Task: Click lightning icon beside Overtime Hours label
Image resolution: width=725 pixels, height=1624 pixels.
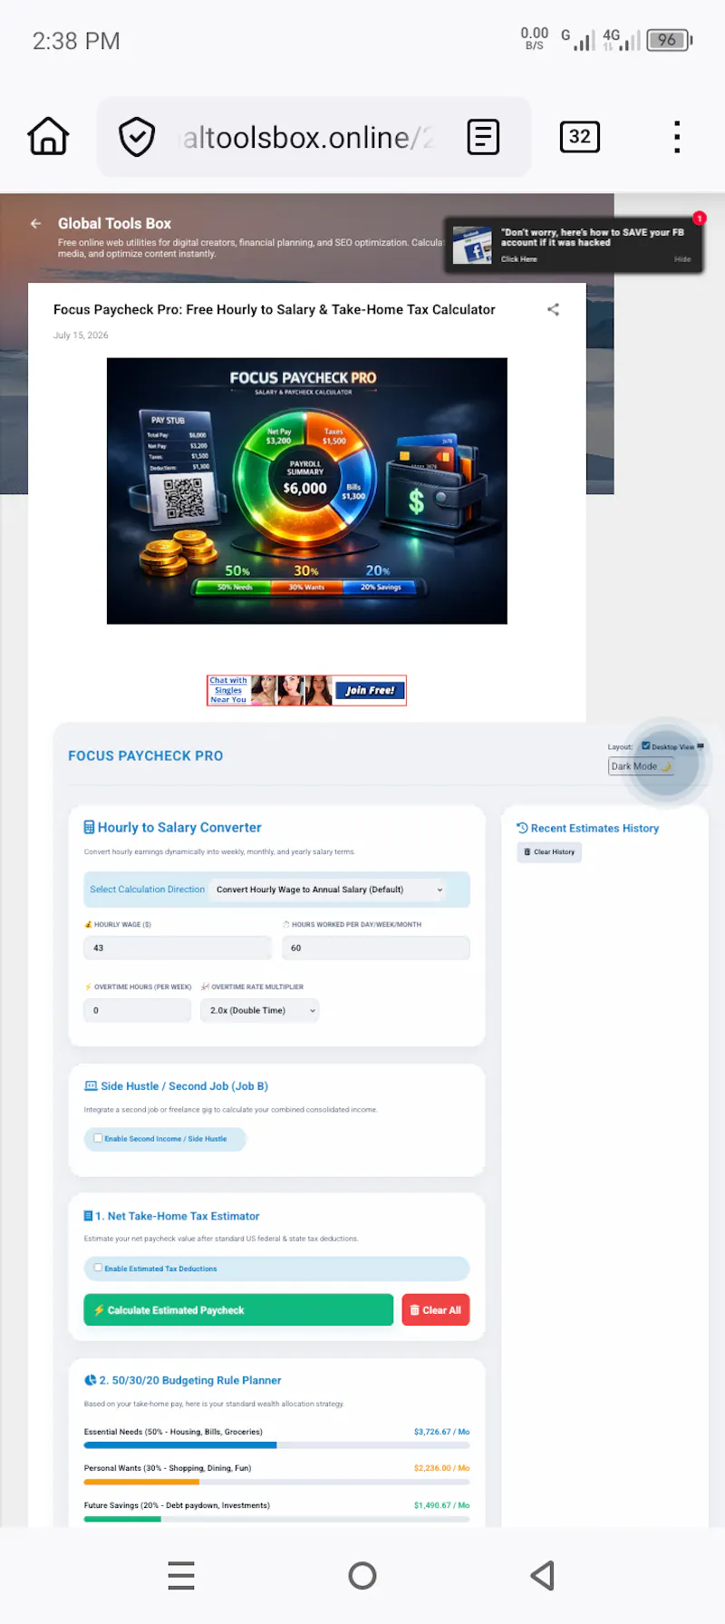Action: (88, 987)
